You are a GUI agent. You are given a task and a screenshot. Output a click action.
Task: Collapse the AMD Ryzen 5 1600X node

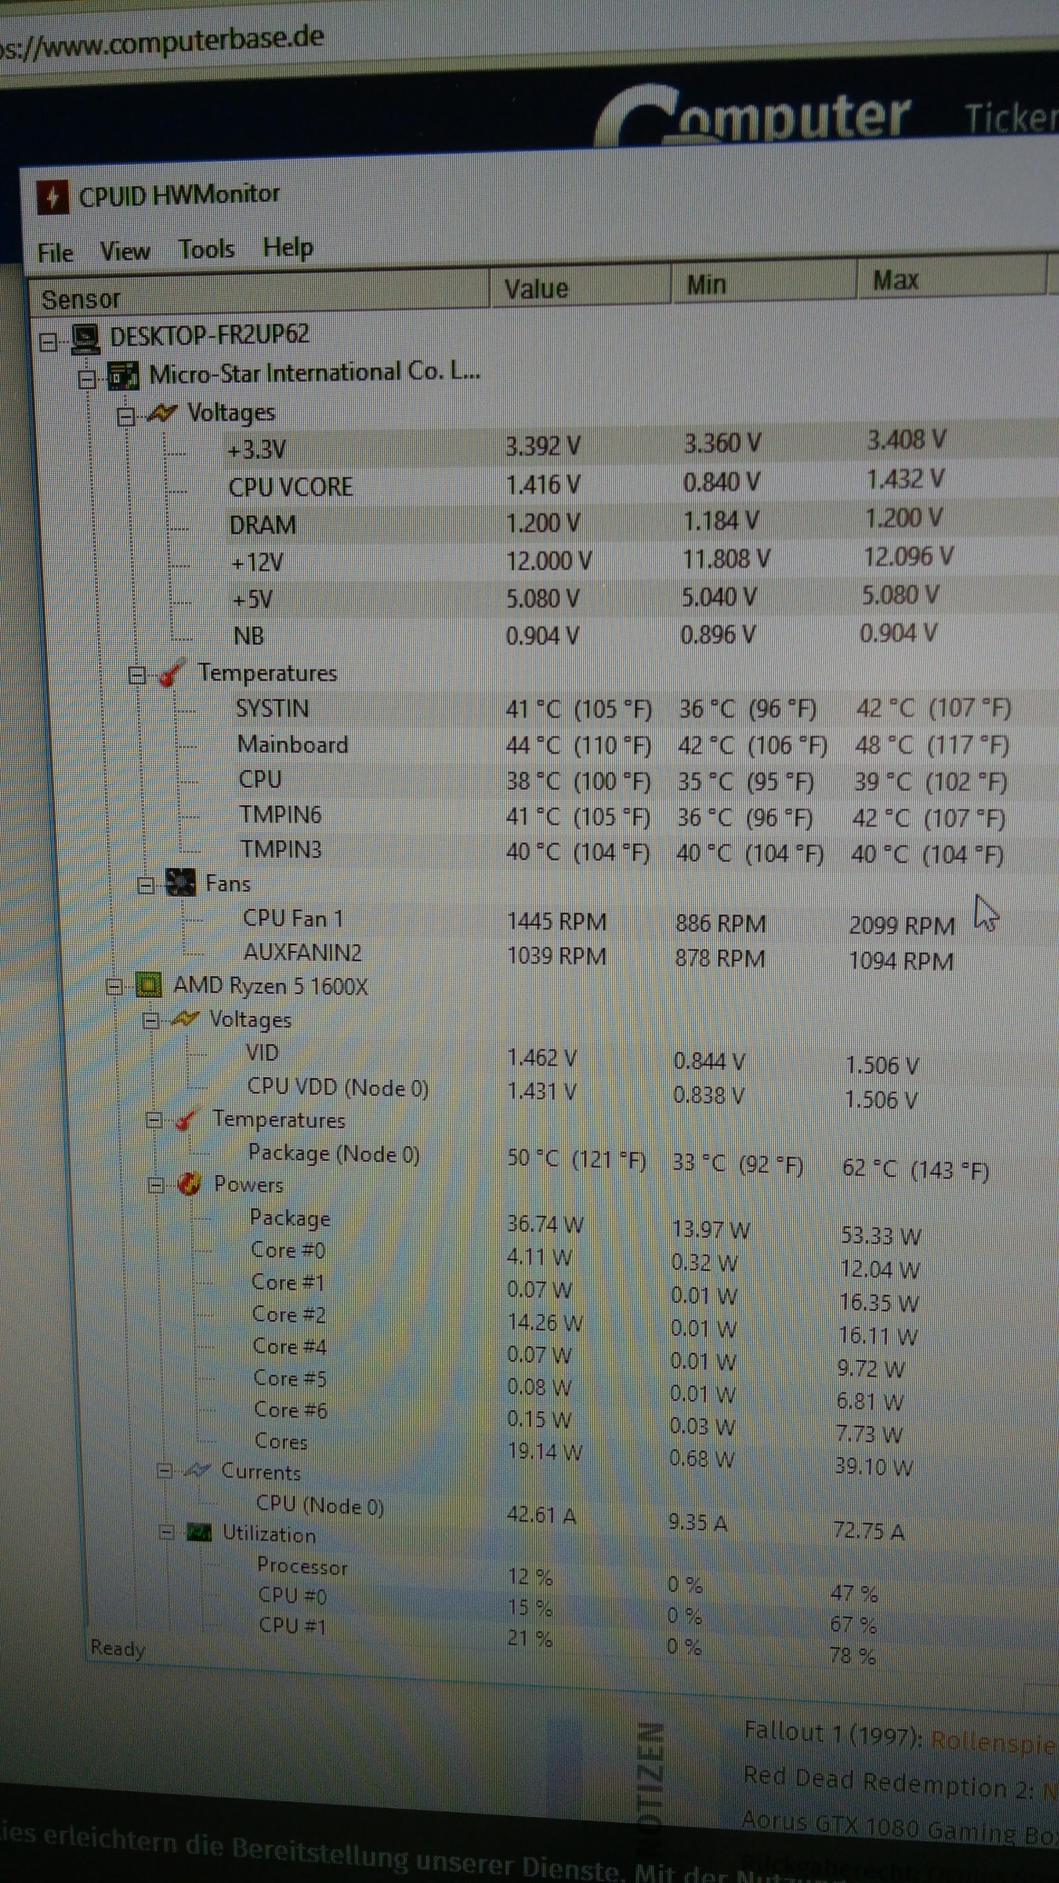(114, 987)
